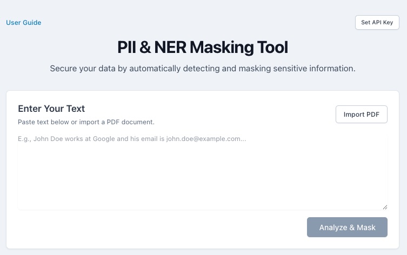This screenshot has width=407, height=255.
Task: Click the Set API Key button
Action: 377,22
